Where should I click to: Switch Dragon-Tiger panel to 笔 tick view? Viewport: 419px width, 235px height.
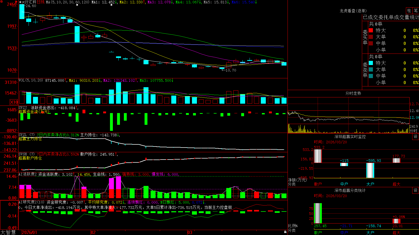point(416,10)
